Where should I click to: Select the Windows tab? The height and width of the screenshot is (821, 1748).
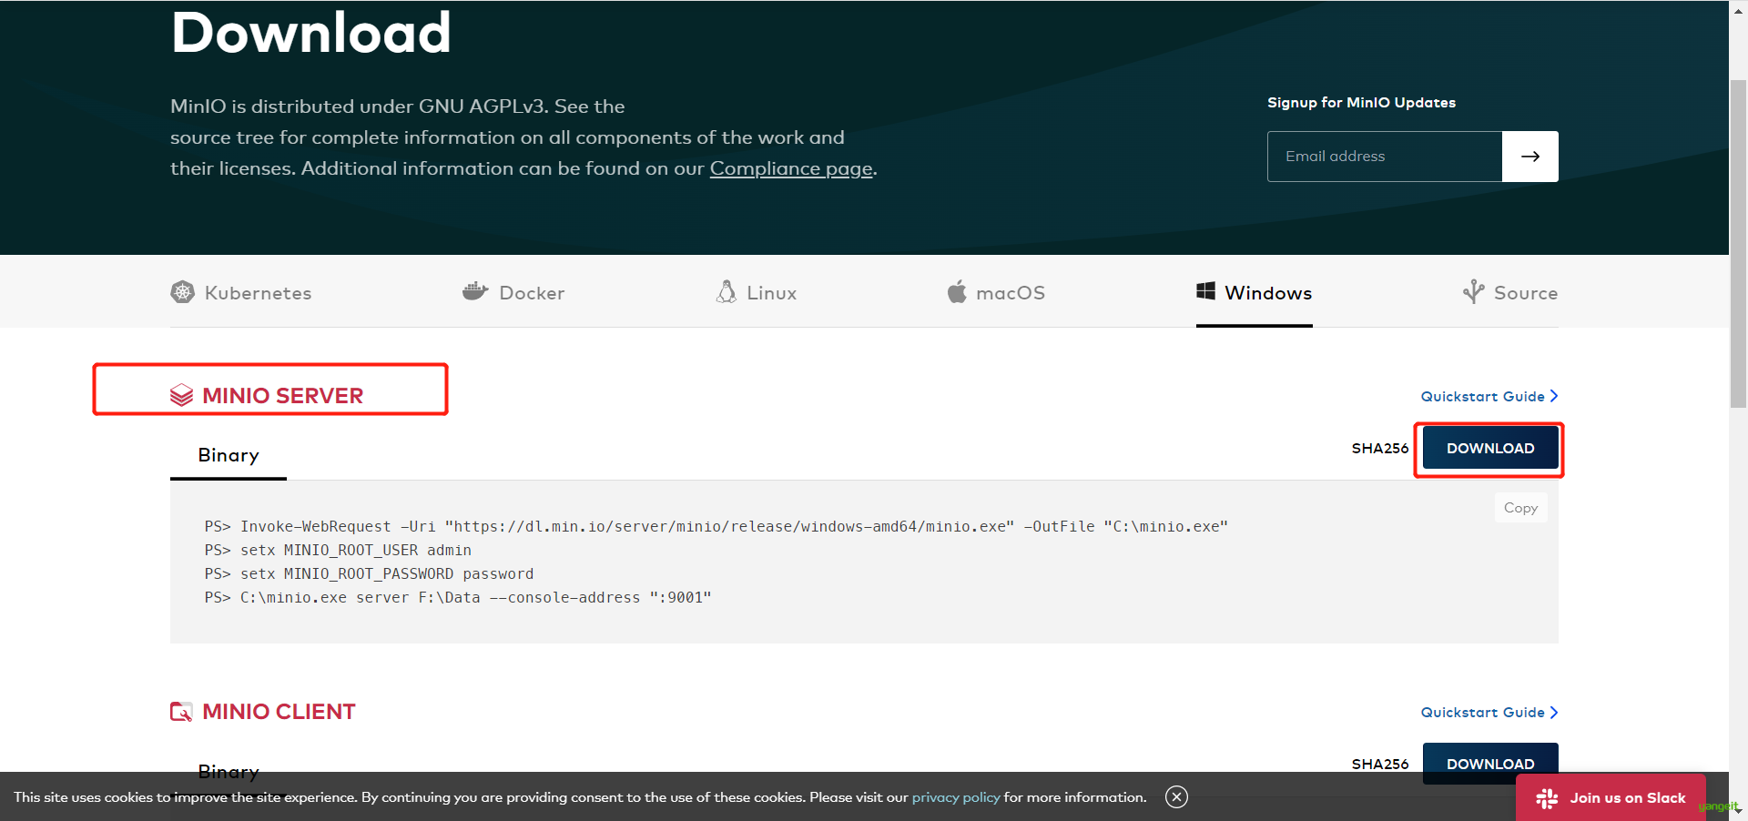click(x=1255, y=292)
